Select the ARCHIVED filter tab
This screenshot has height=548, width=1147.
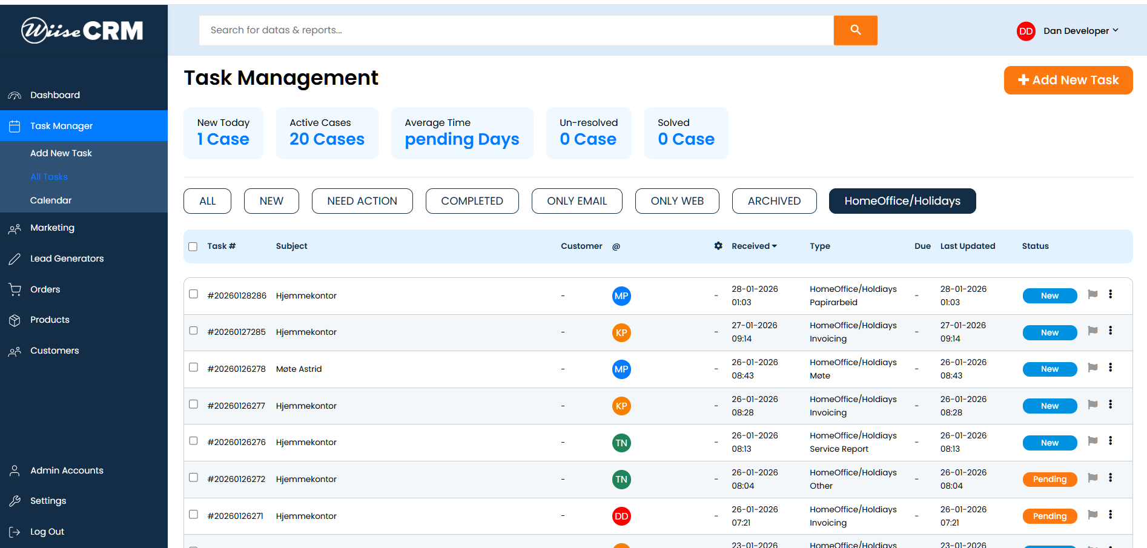[774, 201]
